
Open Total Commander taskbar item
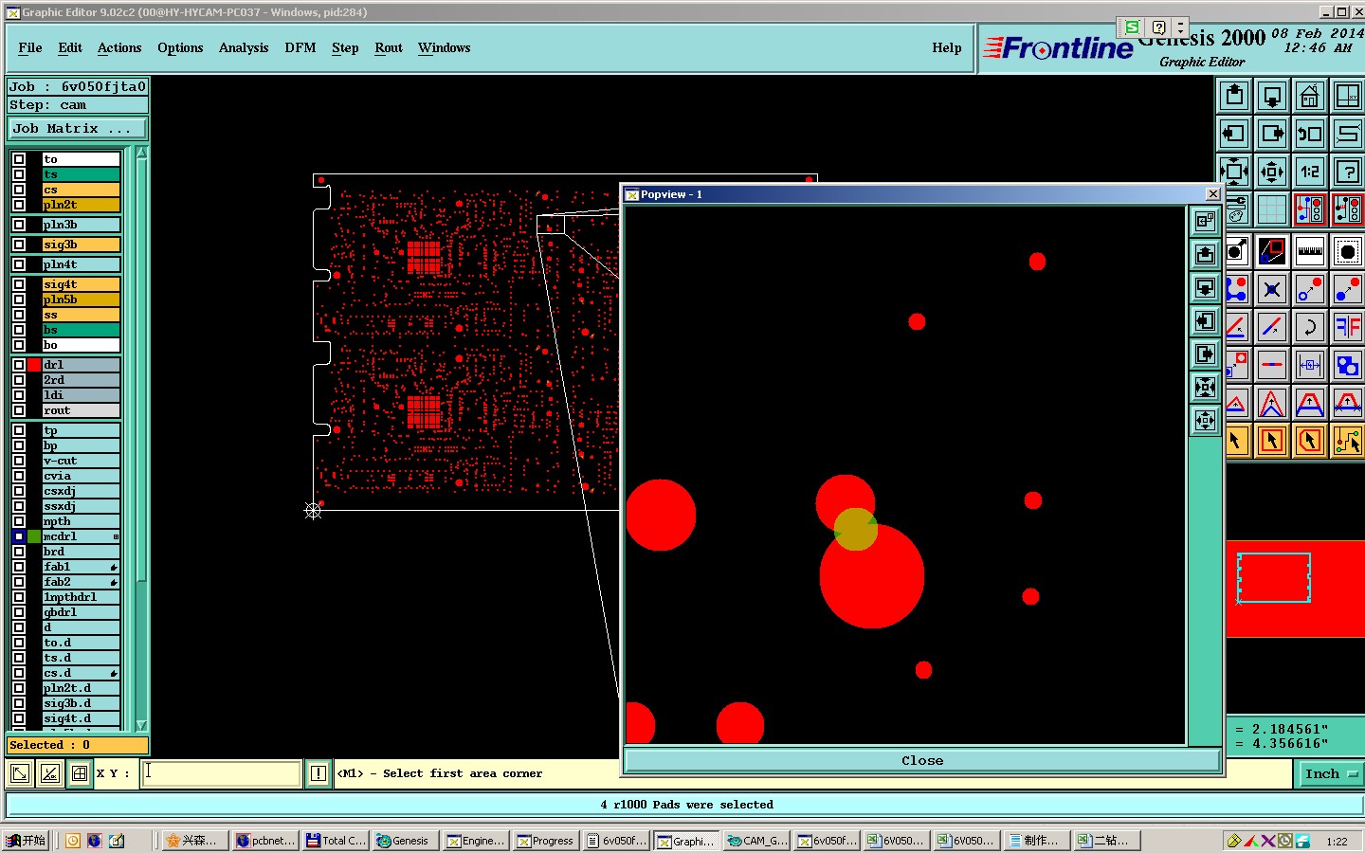[335, 841]
